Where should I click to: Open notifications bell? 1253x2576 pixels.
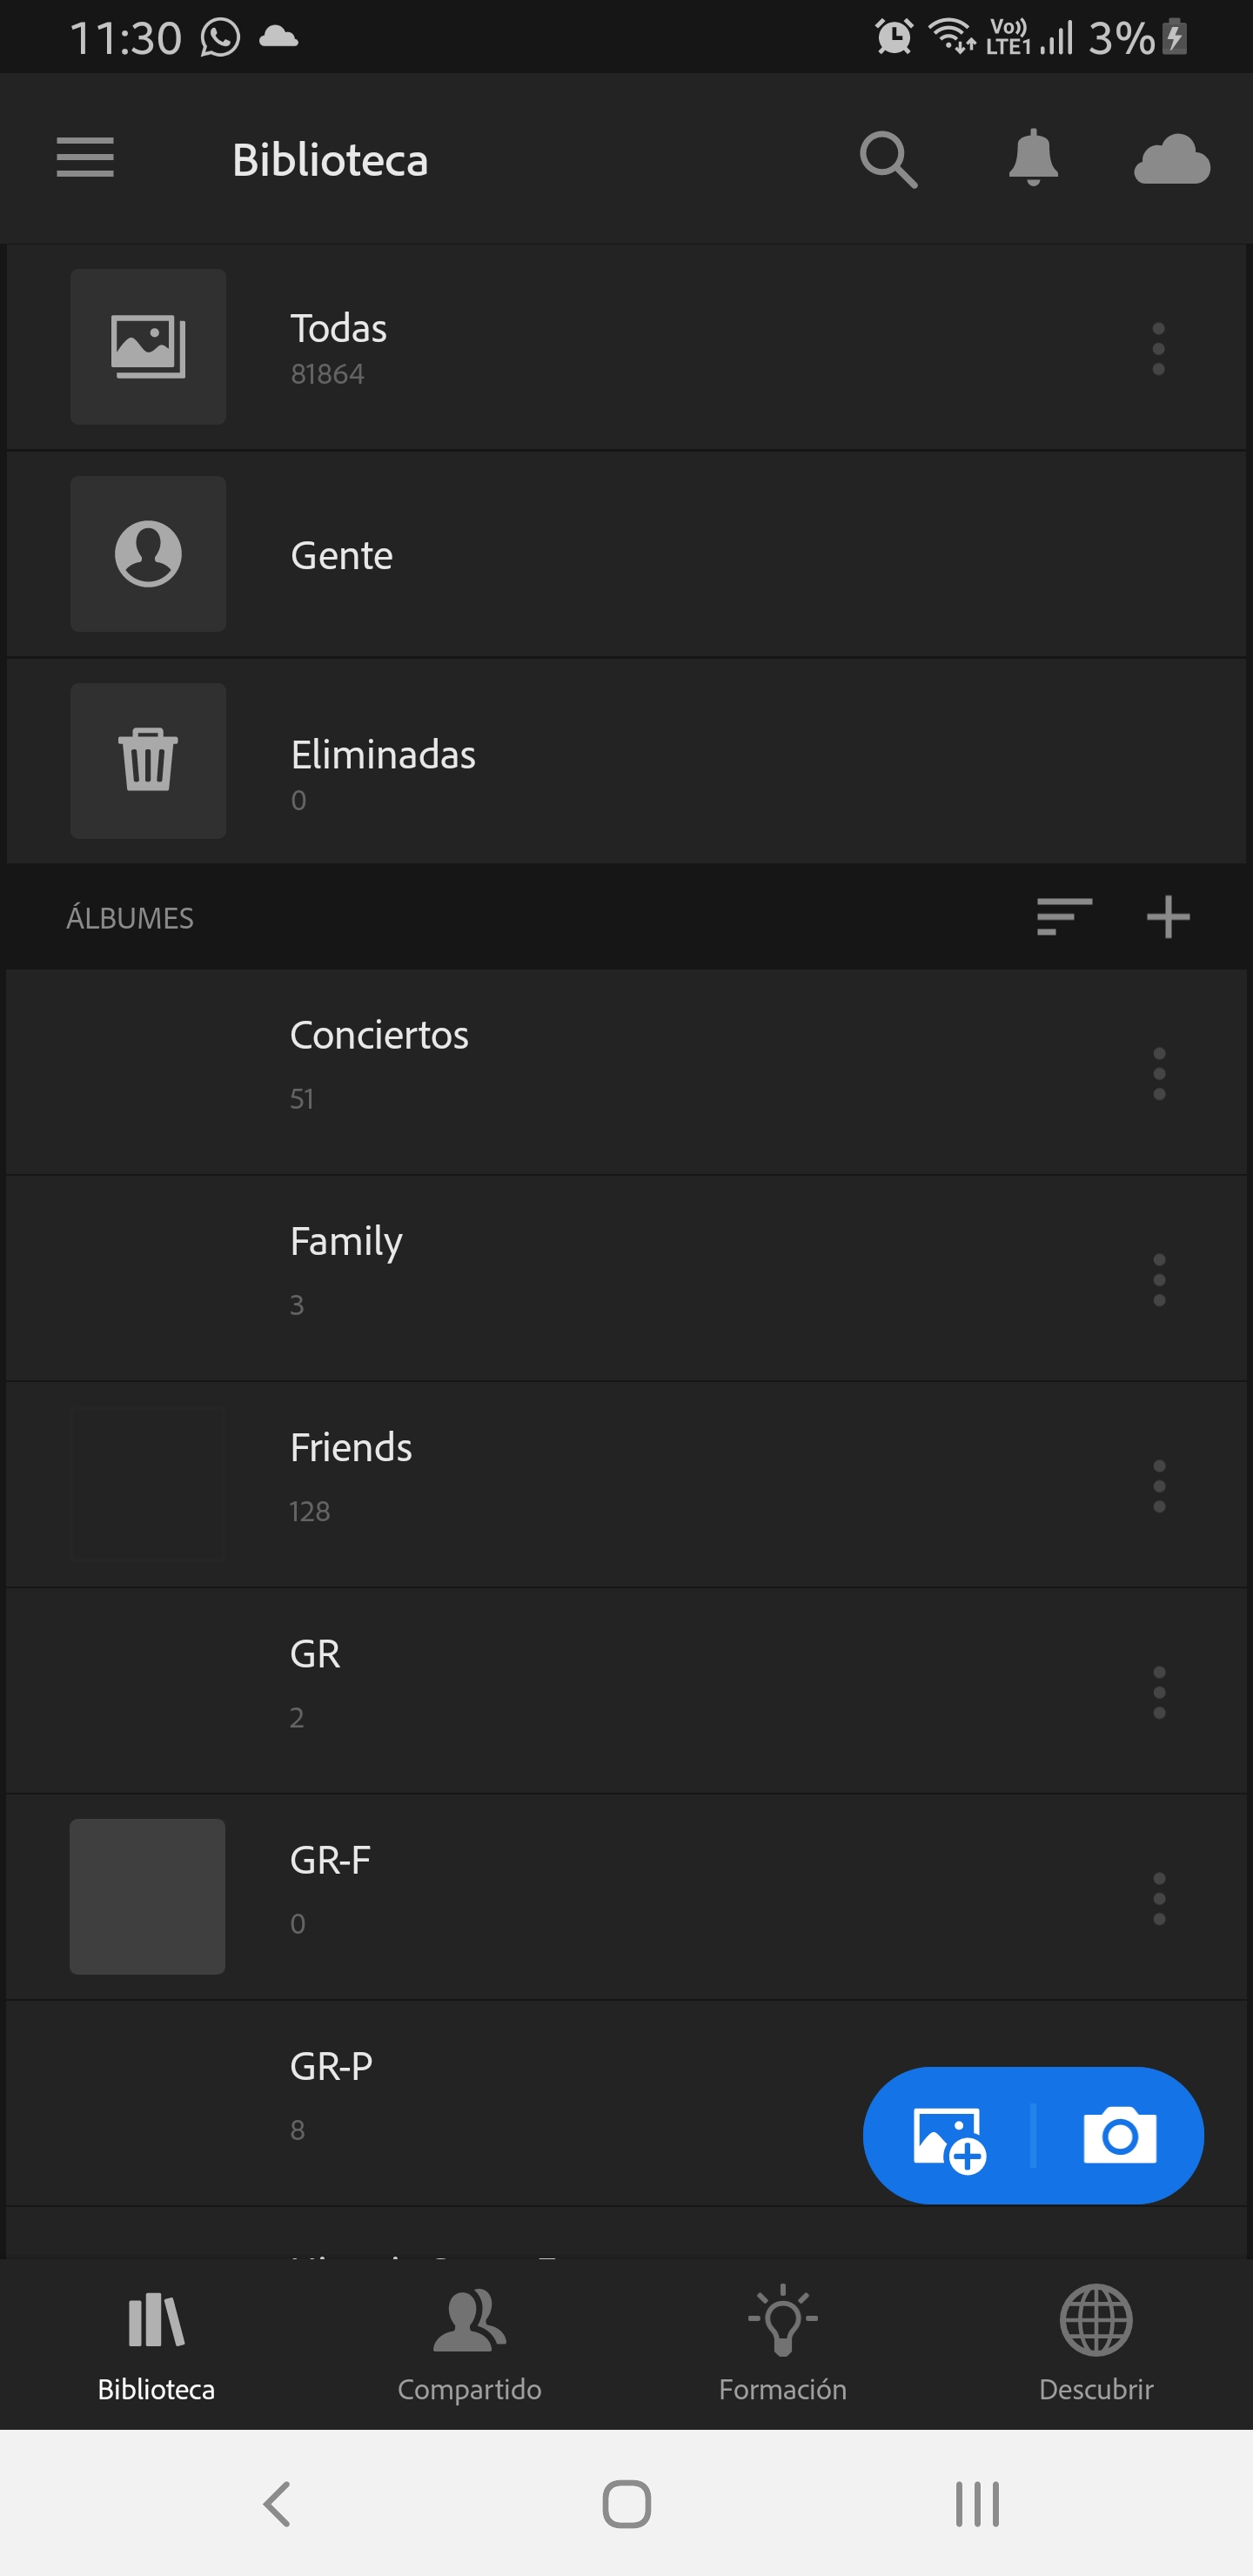[x=1033, y=158]
